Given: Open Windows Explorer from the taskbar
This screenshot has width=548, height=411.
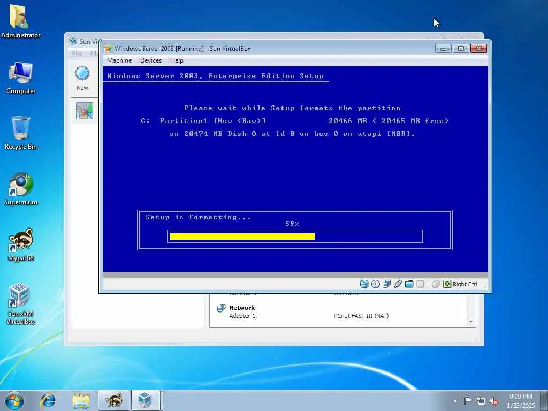Looking at the screenshot, I should 81,400.
